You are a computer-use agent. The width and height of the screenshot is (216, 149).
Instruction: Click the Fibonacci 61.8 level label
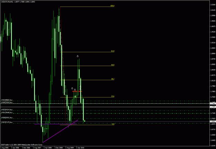click(113, 51)
